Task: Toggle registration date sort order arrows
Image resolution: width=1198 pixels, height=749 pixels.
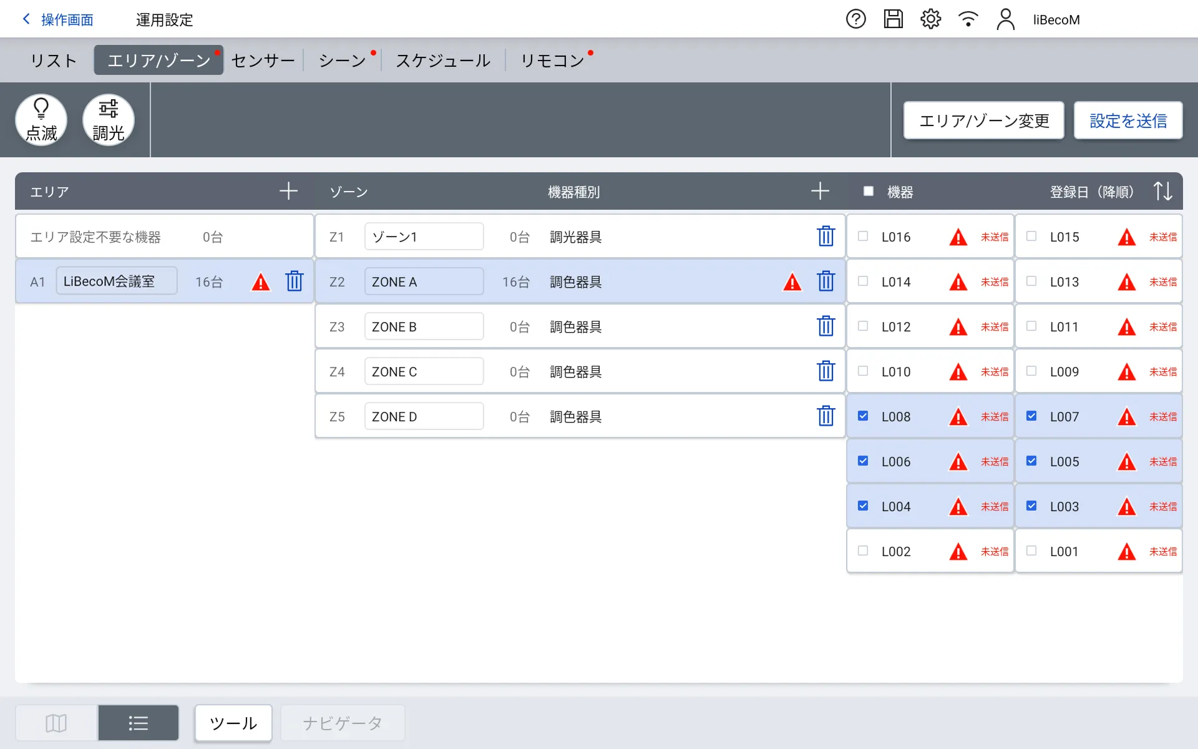Action: point(1162,191)
